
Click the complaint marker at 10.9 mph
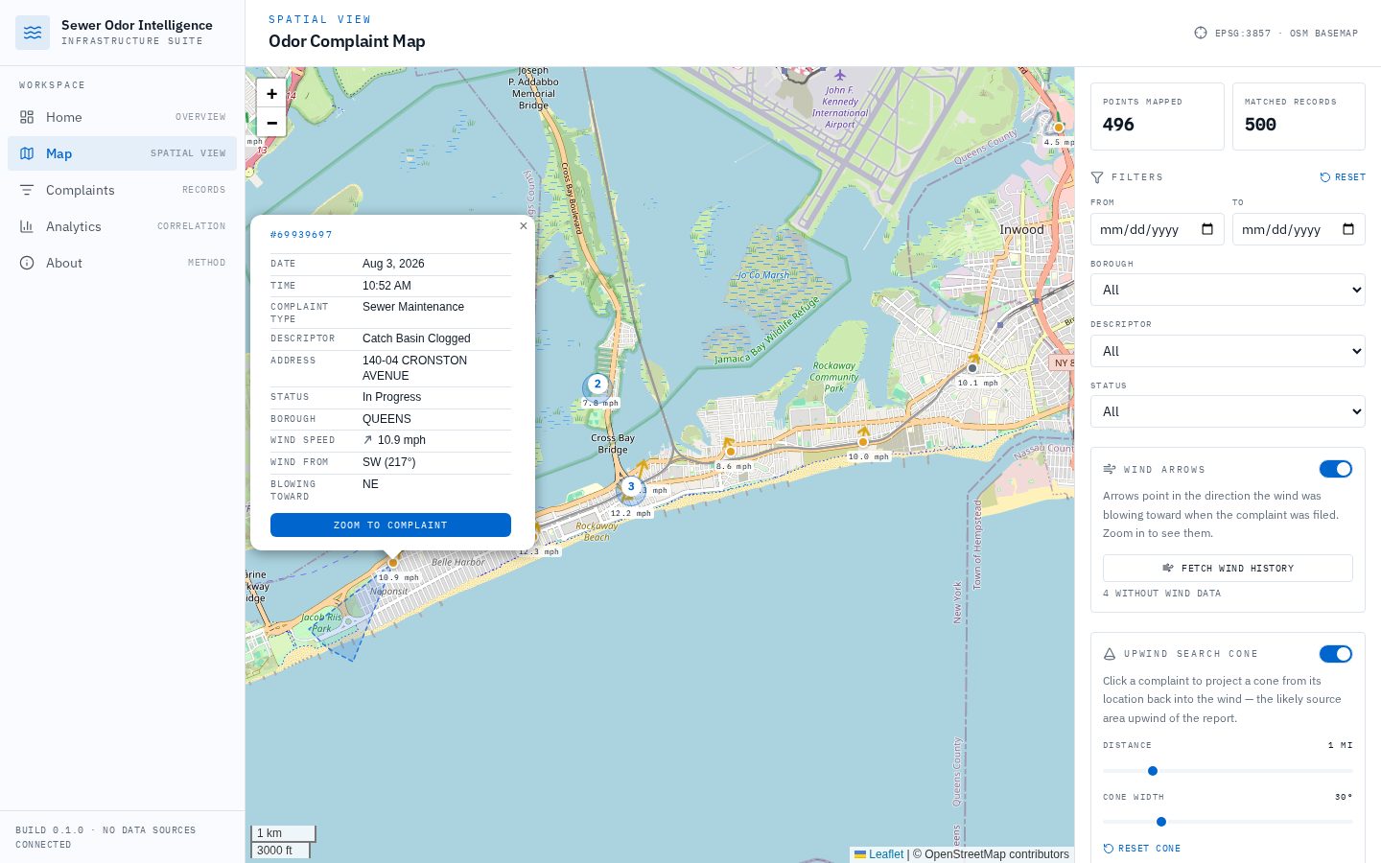393,563
